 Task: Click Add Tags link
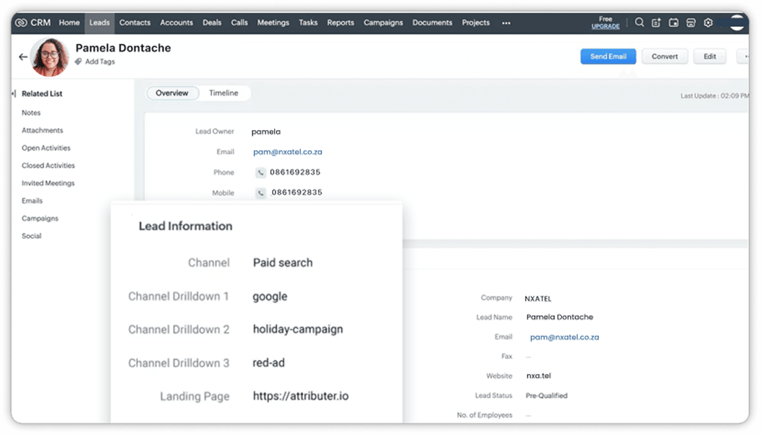(x=100, y=61)
